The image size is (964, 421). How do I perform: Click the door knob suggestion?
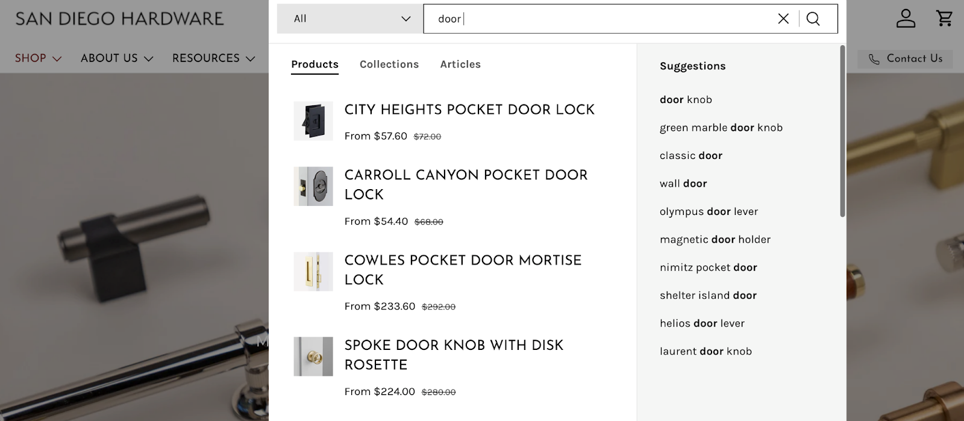click(685, 99)
